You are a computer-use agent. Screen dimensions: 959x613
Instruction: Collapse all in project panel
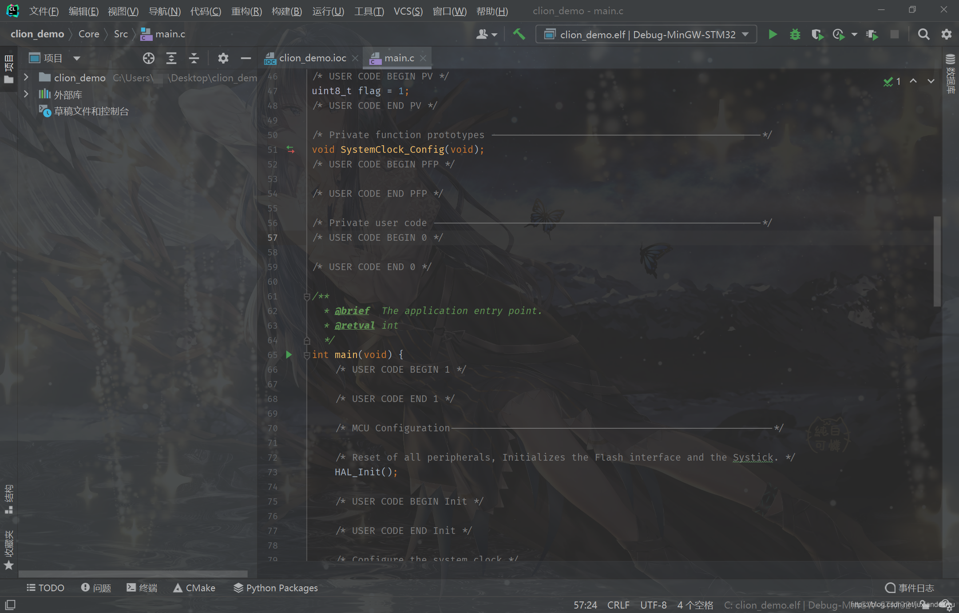click(x=194, y=58)
